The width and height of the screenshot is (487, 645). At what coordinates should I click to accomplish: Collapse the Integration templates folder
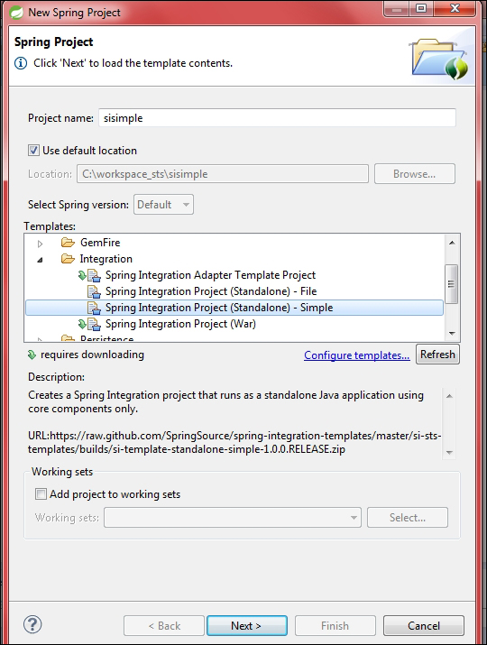[40, 260]
